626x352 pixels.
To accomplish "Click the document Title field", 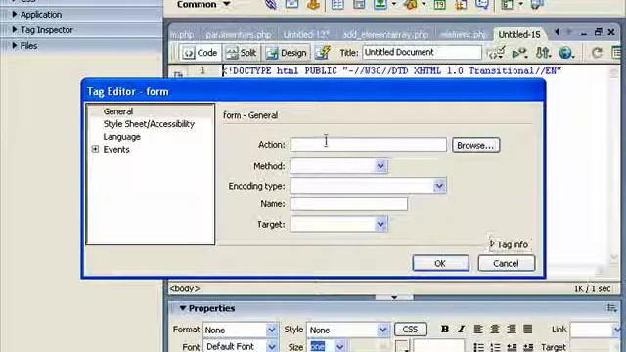I will tap(422, 52).
